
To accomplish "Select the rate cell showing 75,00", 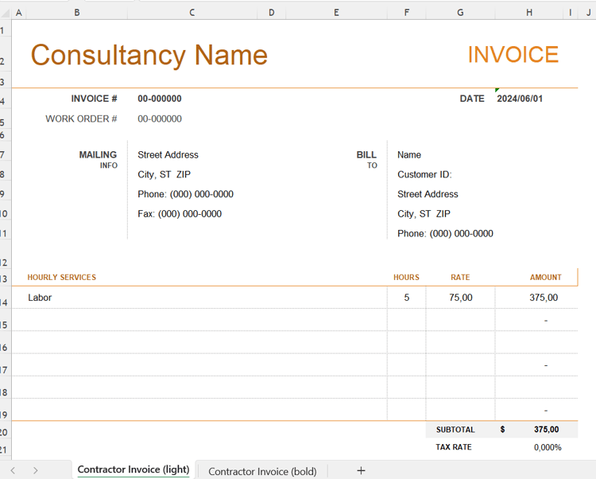I will (460, 298).
